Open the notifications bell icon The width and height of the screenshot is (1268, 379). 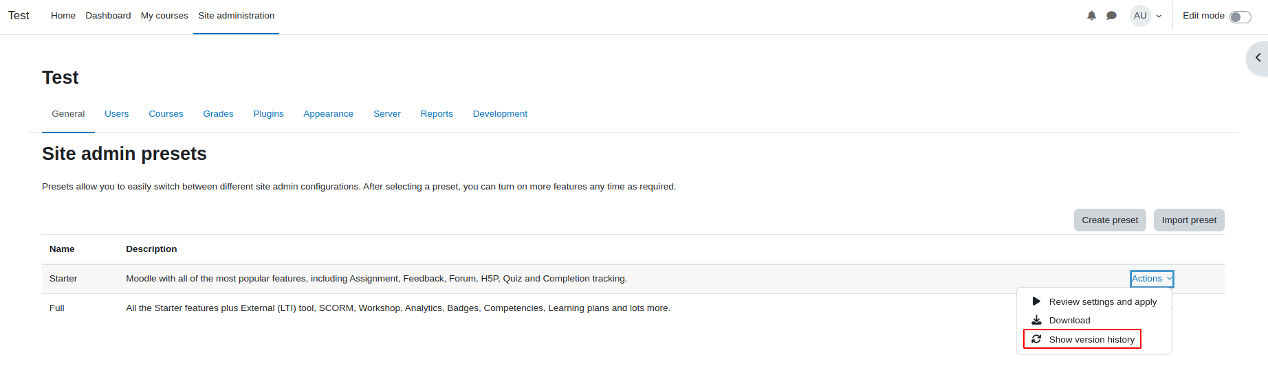[1091, 16]
